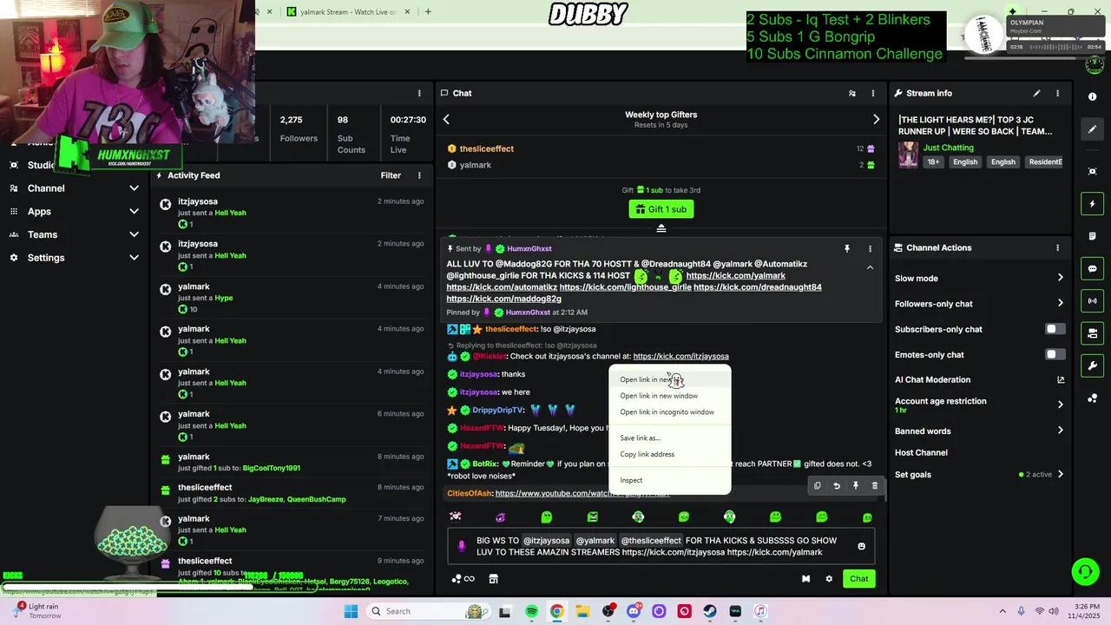This screenshot has width=1111, height=625.
Task: Click the moderator badge icon near Chat button
Action: point(805,579)
